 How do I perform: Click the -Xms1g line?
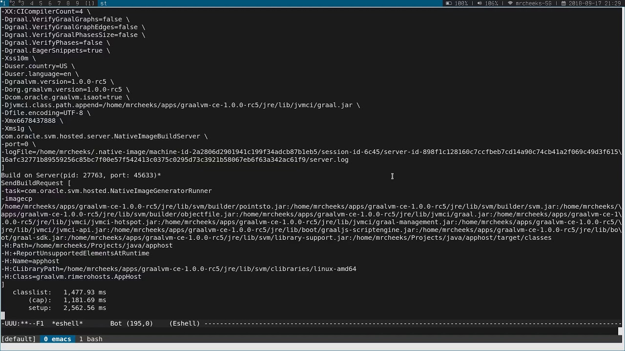[x=17, y=128]
